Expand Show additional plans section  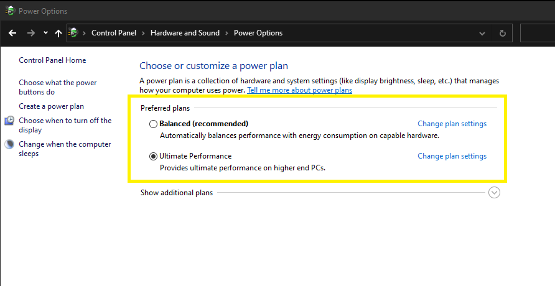pos(495,193)
